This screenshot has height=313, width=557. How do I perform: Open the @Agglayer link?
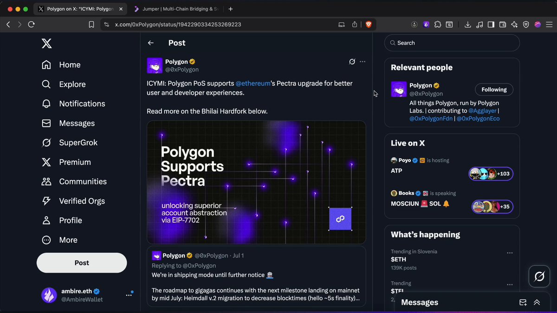[x=482, y=111]
